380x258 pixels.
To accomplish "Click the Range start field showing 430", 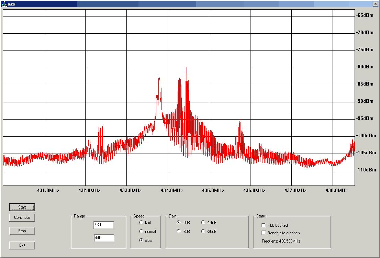I will [103, 225].
